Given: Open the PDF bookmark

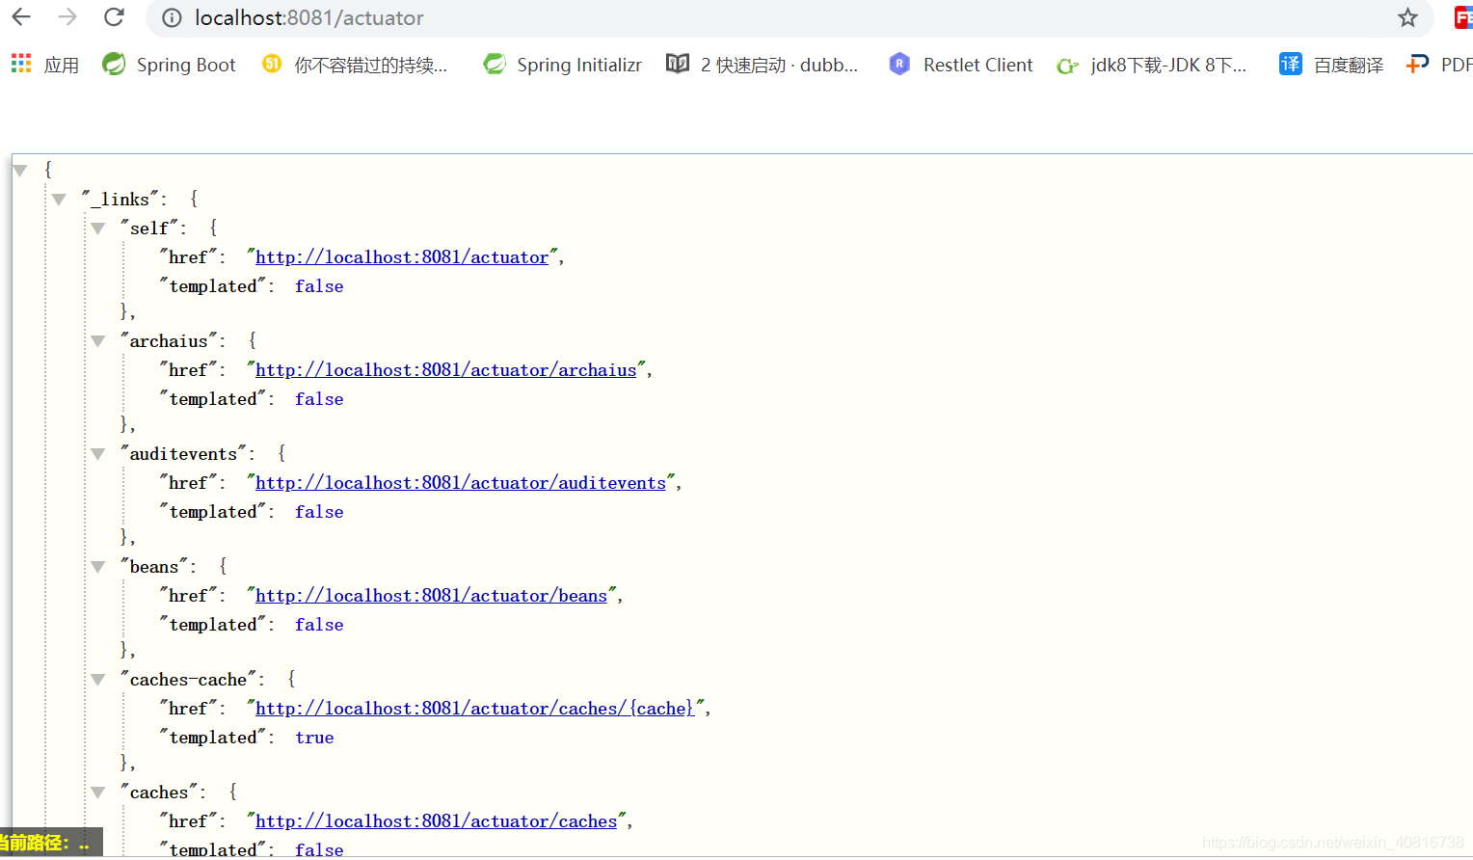Looking at the screenshot, I should pyautogui.click(x=1439, y=65).
